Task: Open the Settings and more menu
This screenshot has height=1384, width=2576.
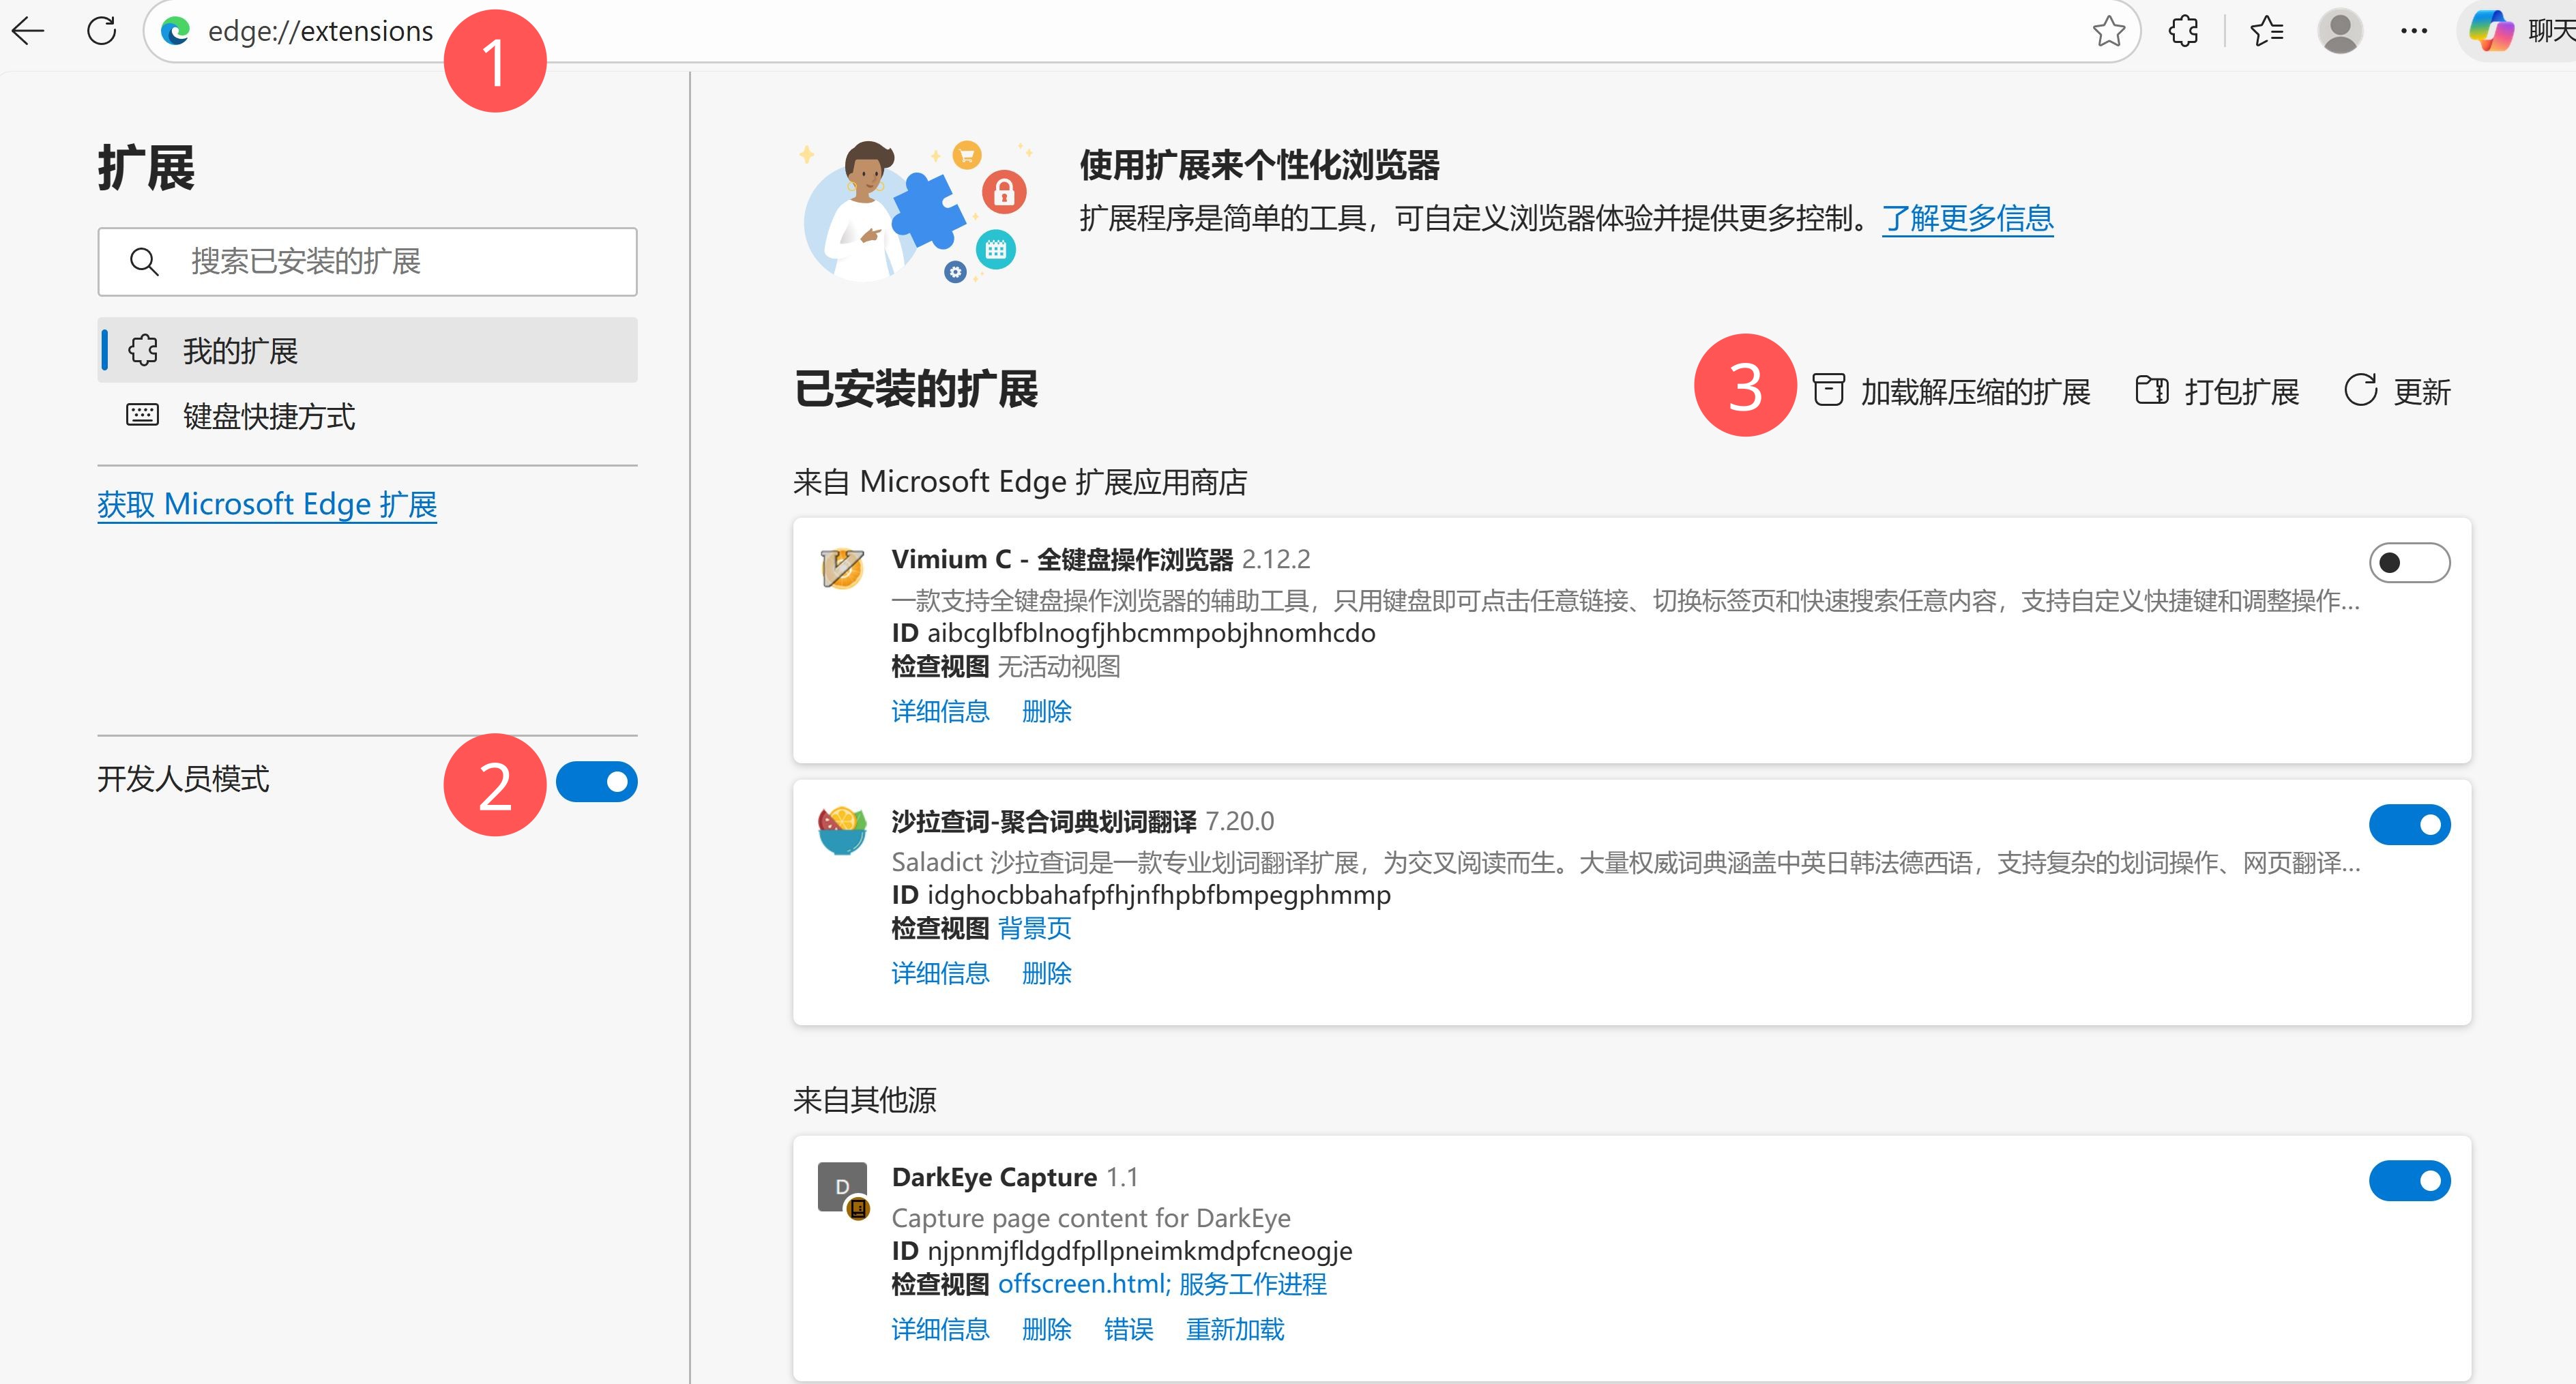Action: pyautogui.click(x=2413, y=31)
